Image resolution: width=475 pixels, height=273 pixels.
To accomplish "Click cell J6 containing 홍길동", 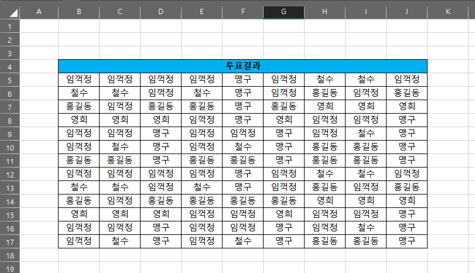I will (406, 93).
